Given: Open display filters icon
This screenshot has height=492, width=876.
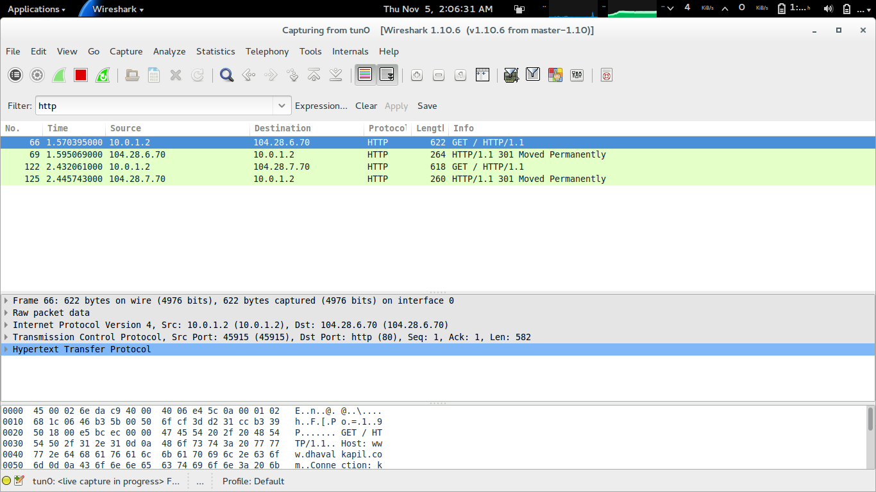Looking at the screenshot, I should [x=533, y=75].
